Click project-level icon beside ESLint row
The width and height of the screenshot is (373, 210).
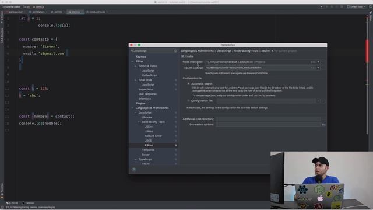tap(176, 145)
